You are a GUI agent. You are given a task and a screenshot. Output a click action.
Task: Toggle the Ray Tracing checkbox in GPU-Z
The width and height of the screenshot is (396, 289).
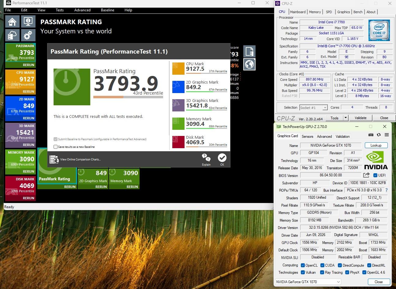pos(322,272)
